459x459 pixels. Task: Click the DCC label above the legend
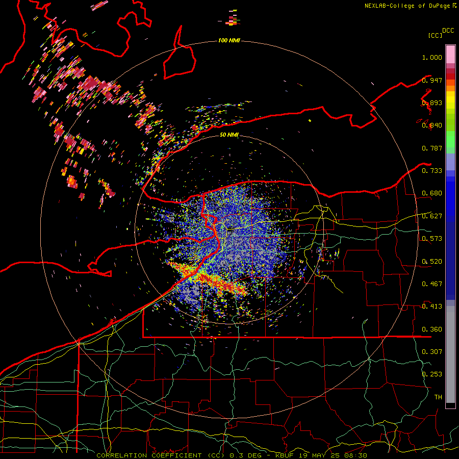[448, 31]
